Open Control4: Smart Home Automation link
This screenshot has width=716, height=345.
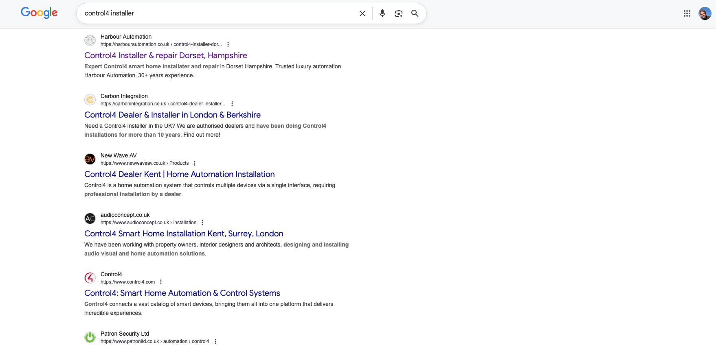coord(182,293)
